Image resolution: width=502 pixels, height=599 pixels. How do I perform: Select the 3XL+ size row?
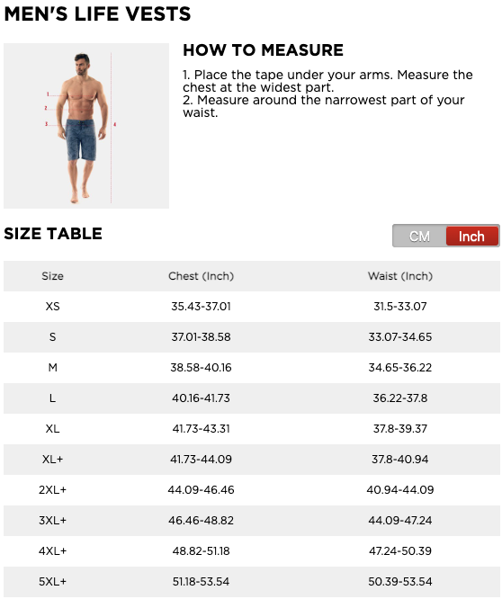252,521
